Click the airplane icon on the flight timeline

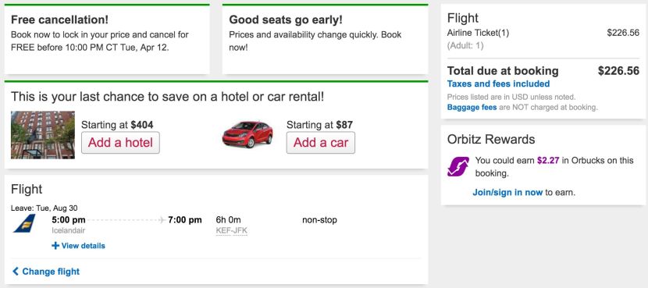coord(162,220)
